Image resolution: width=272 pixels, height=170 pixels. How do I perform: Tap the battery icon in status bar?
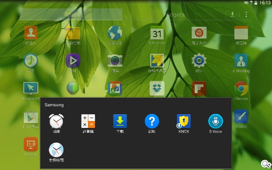256,3
